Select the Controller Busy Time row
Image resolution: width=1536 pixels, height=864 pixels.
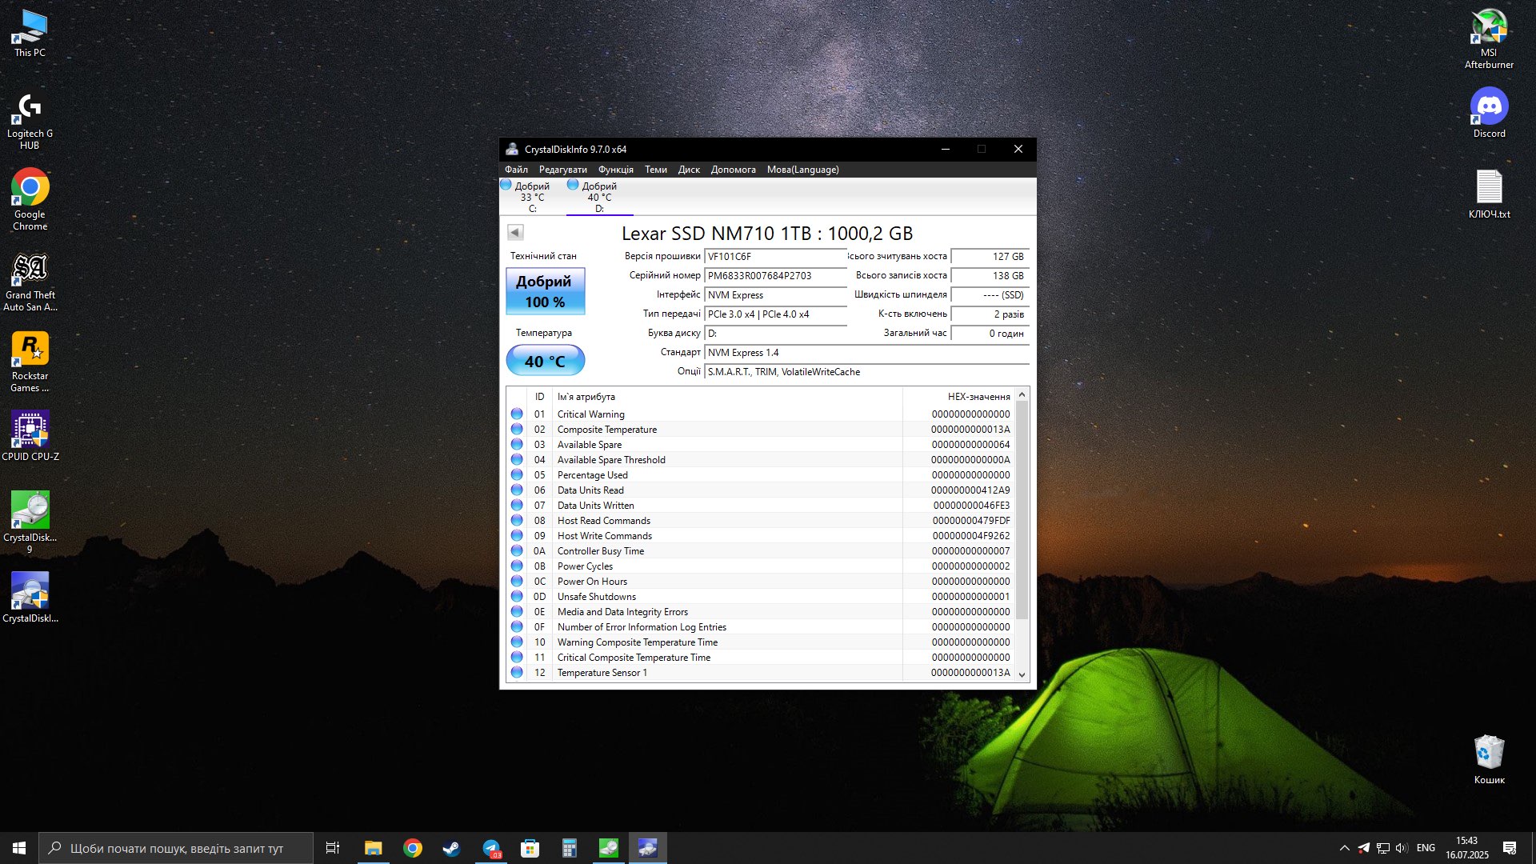tap(760, 551)
